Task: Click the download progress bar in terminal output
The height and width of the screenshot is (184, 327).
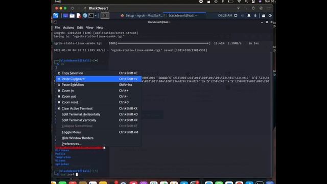Action: (x=163, y=43)
